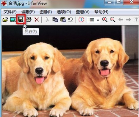Viewport: 139px width, 117px height.
Task: Open the 选项(O) menu
Action: [64, 12]
